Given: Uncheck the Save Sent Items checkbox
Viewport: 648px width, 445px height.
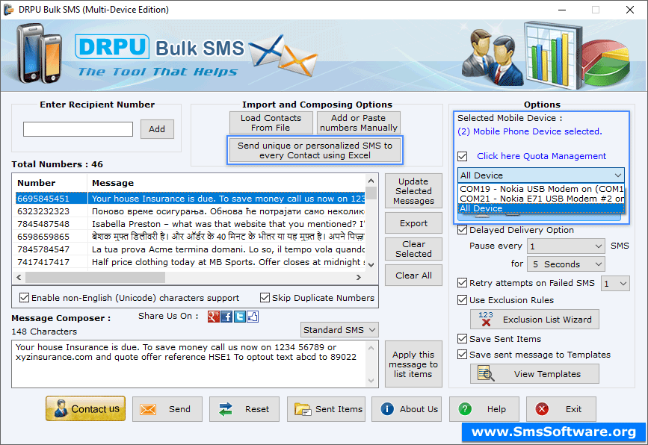Looking at the screenshot, I should coord(463,339).
